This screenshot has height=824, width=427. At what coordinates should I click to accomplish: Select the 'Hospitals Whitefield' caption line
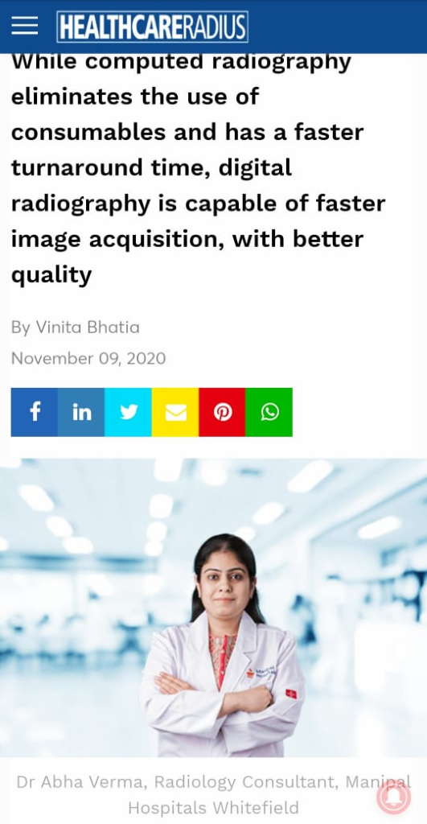point(213,807)
